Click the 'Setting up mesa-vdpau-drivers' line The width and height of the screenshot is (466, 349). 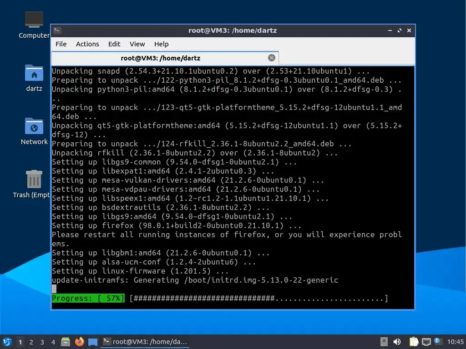coord(186,189)
